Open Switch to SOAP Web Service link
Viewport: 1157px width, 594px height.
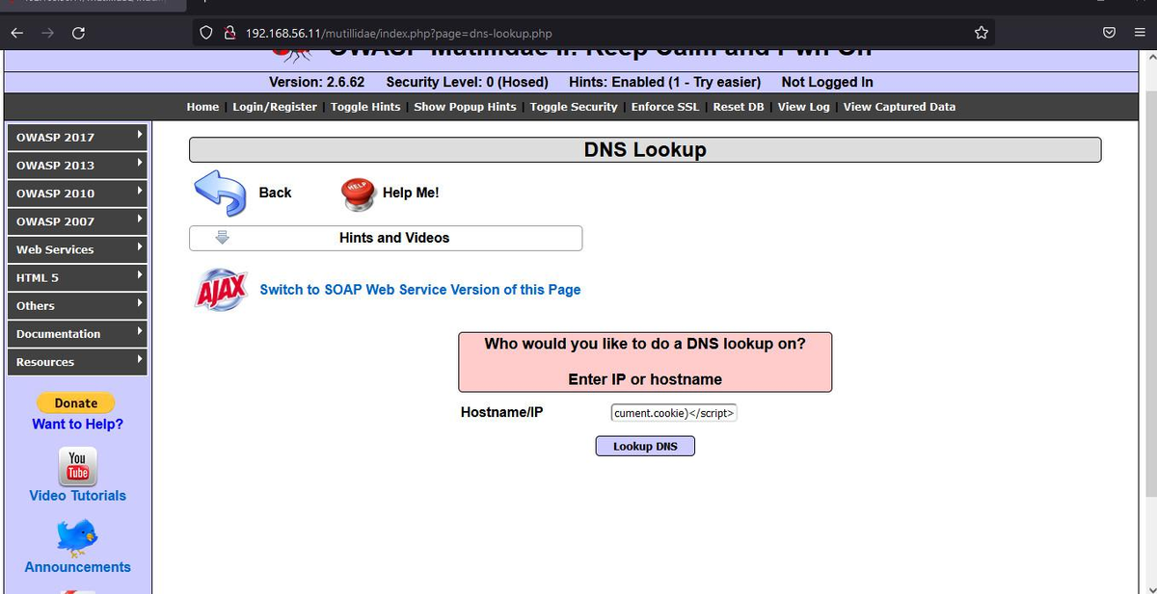pyautogui.click(x=420, y=289)
